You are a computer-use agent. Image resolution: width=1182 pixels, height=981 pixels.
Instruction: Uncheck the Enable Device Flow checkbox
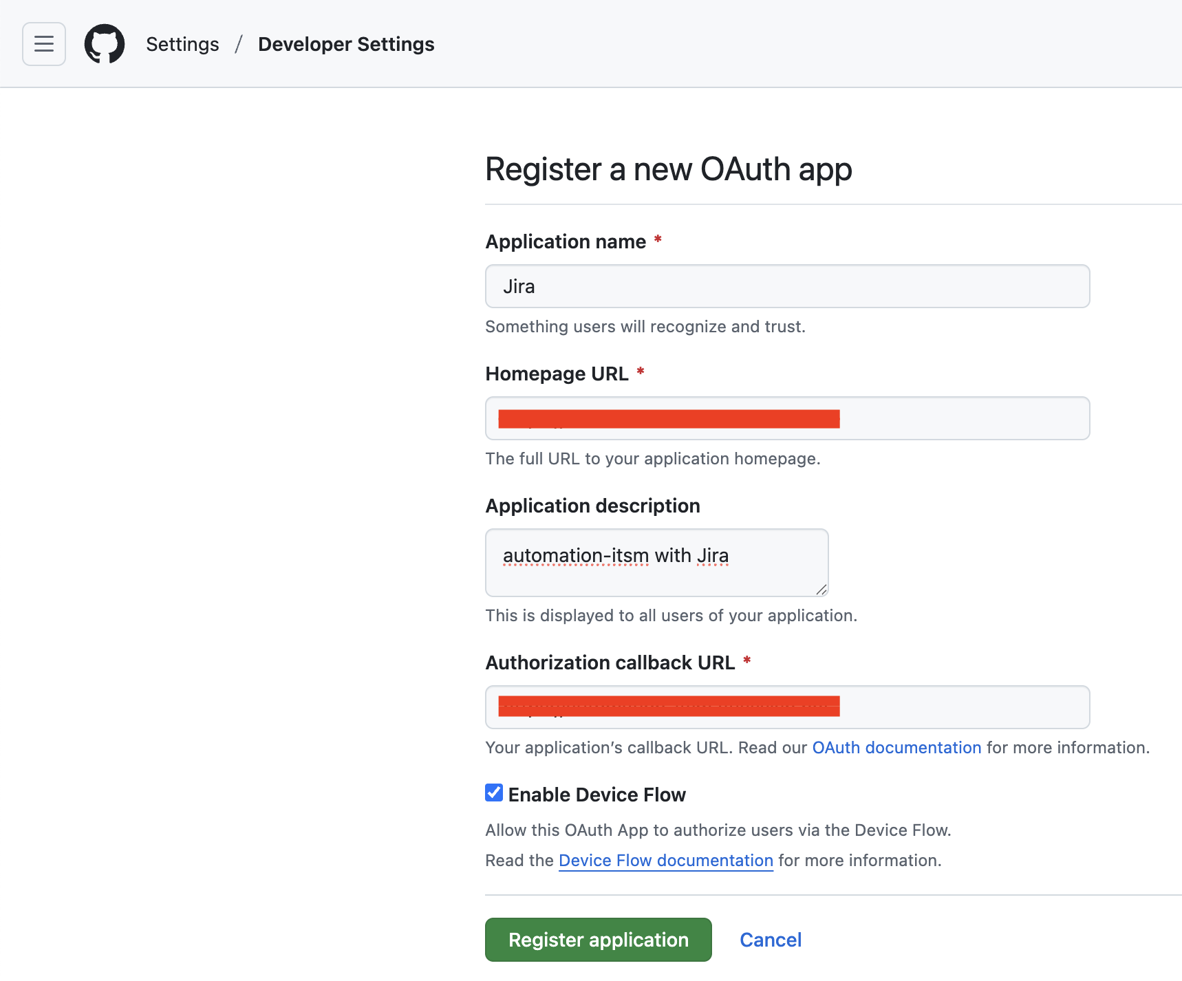(494, 793)
